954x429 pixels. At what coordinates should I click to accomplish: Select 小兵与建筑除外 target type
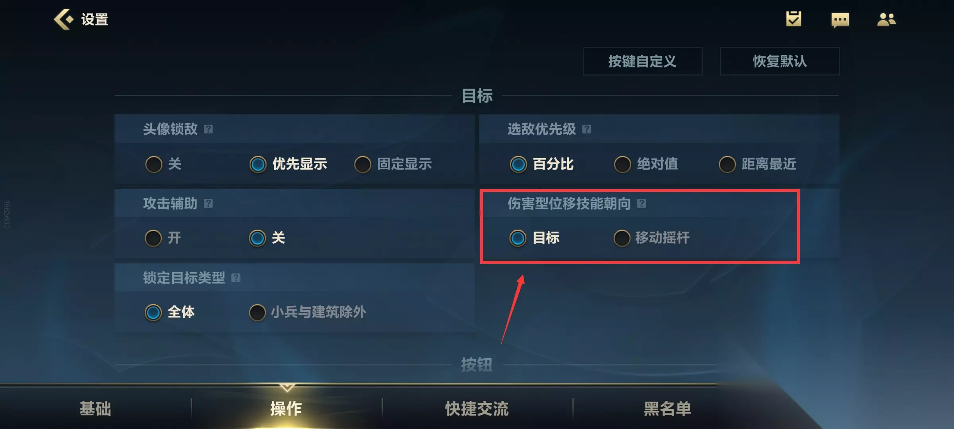[x=307, y=312]
